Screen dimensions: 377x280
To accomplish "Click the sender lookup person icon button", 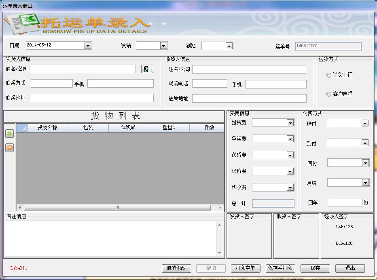I will click(147, 69).
